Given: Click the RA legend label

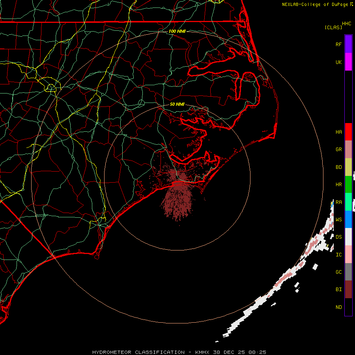Looking at the screenshot, I should click(338, 202).
